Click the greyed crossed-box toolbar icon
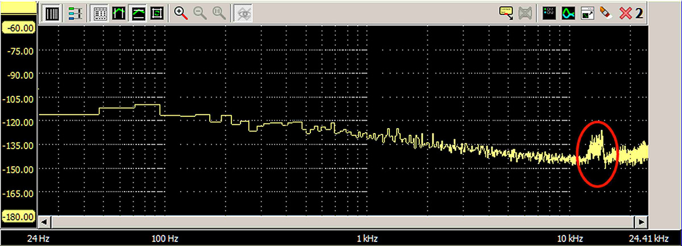Image resolution: width=682 pixels, height=246 pixels. click(x=525, y=12)
